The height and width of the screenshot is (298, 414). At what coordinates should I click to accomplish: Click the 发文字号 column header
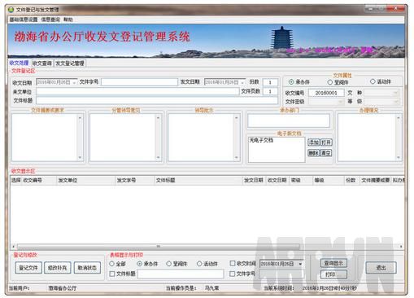click(x=135, y=180)
